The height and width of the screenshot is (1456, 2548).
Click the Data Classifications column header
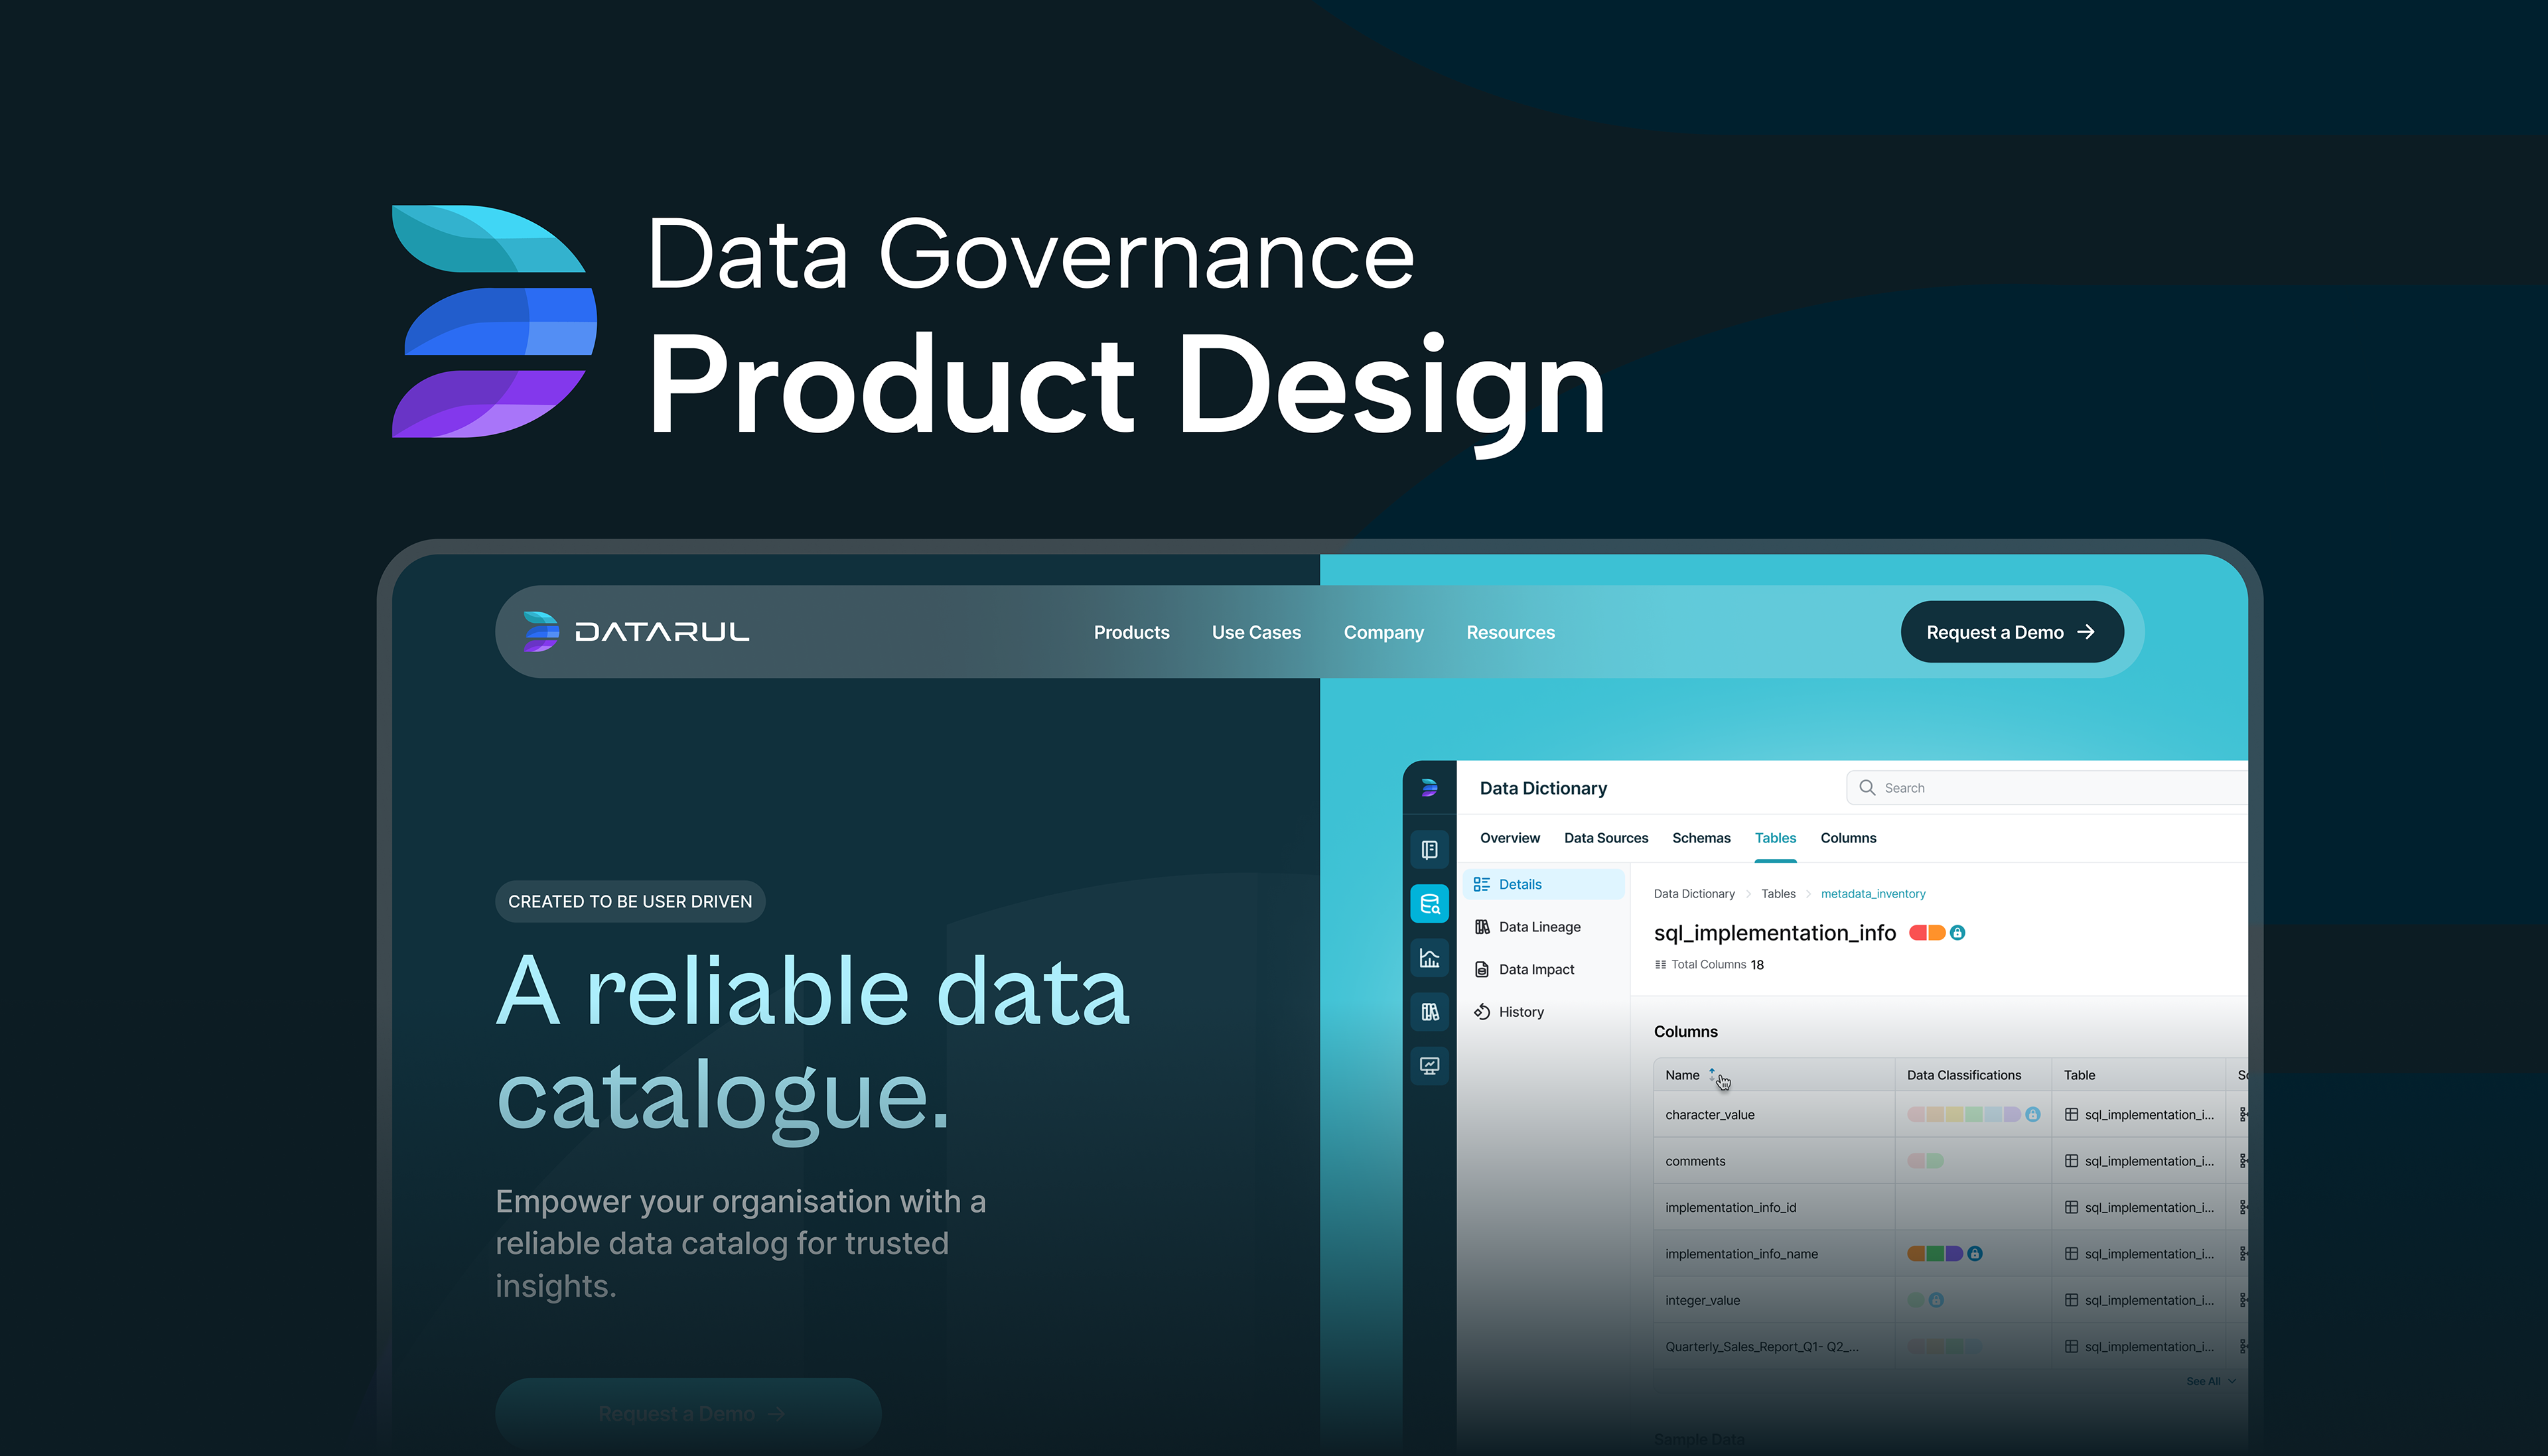pyautogui.click(x=1964, y=1075)
